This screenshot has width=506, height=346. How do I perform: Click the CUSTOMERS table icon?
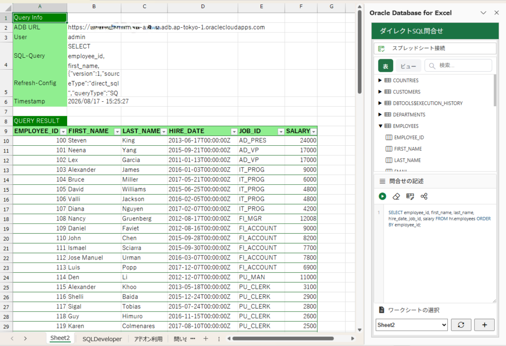[388, 91]
